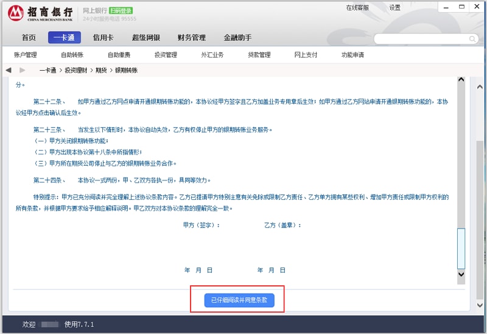This screenshot has width=487, height=334.
Task: Click the search magnifier icon
Action: pyautogui.click(x=472, y=38)
